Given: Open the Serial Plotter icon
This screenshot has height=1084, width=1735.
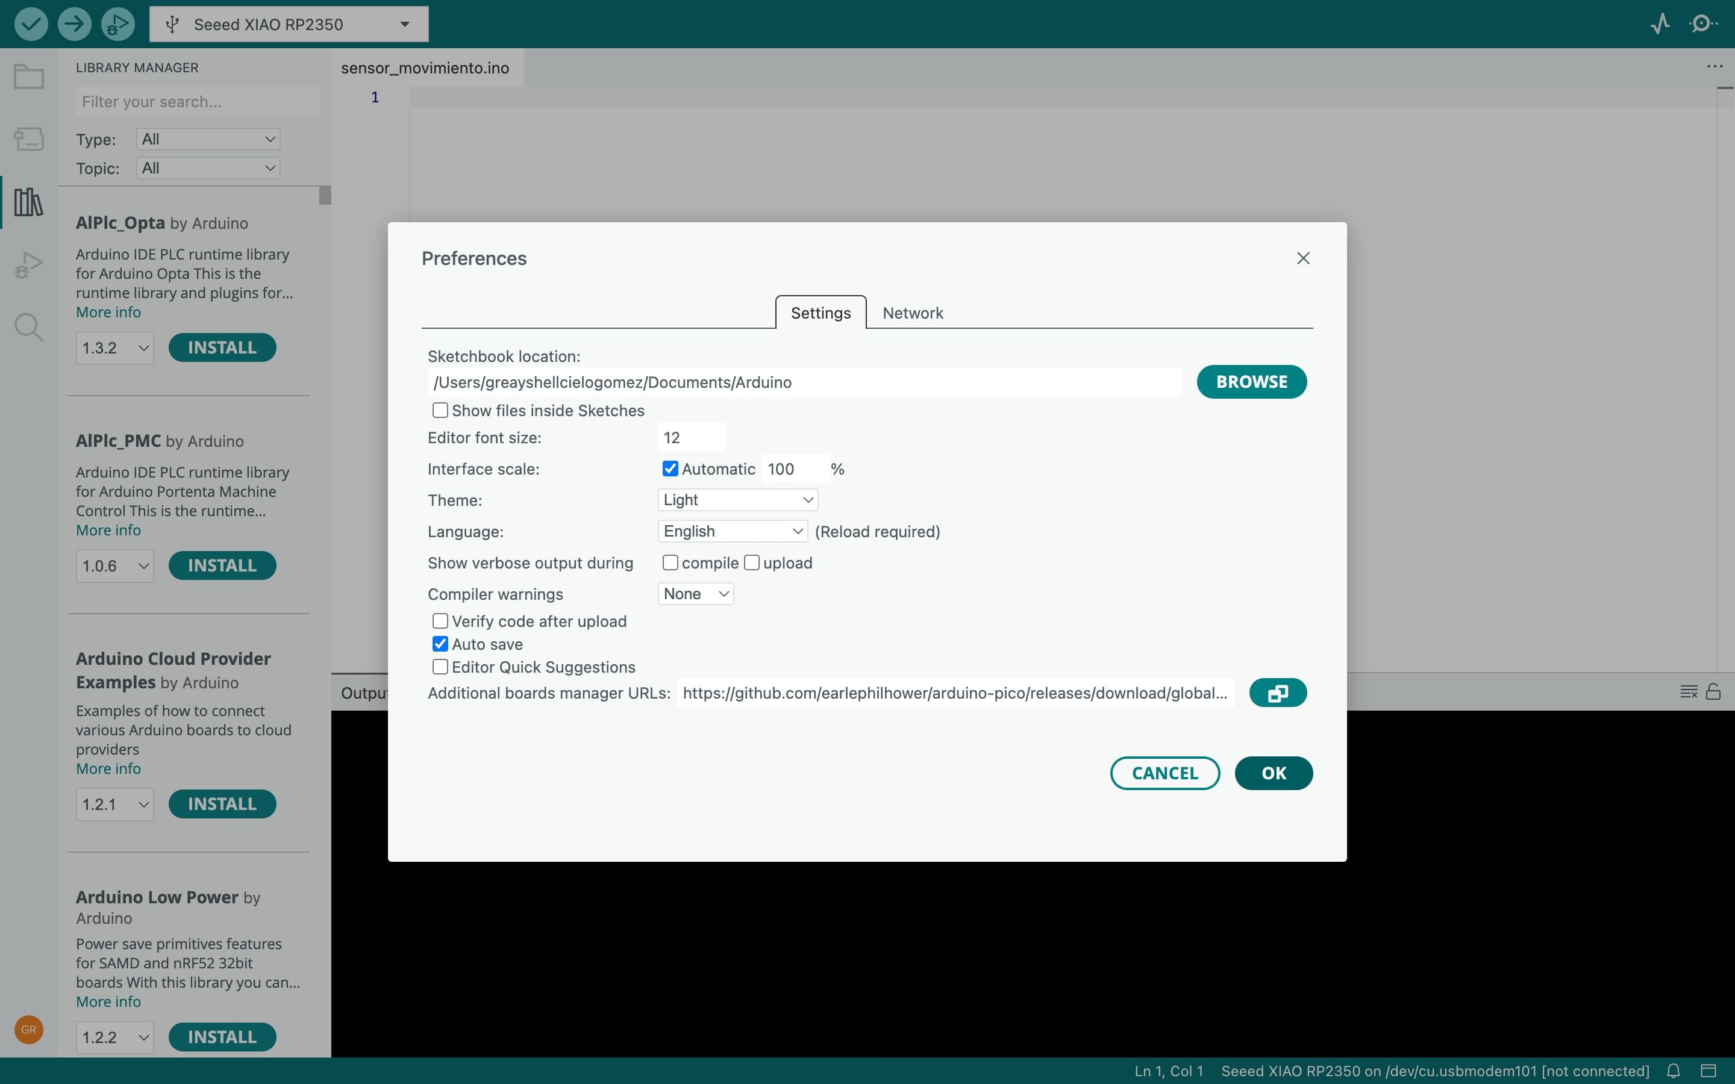Looking at the screenshot, I should coord(1660,23).
